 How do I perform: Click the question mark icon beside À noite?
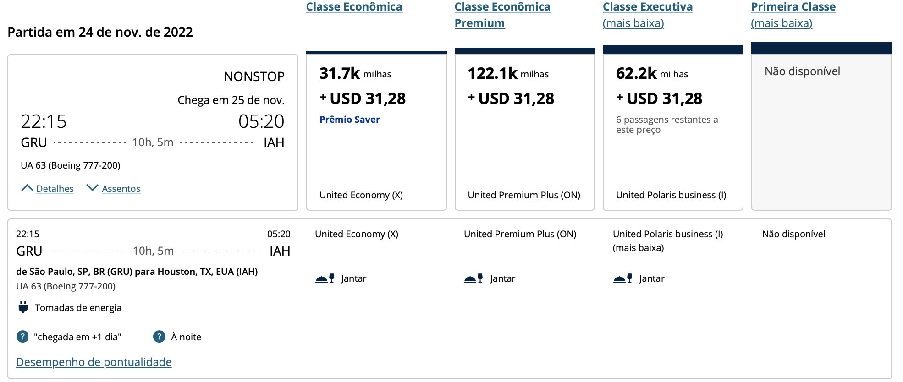(x=159, y=337)
